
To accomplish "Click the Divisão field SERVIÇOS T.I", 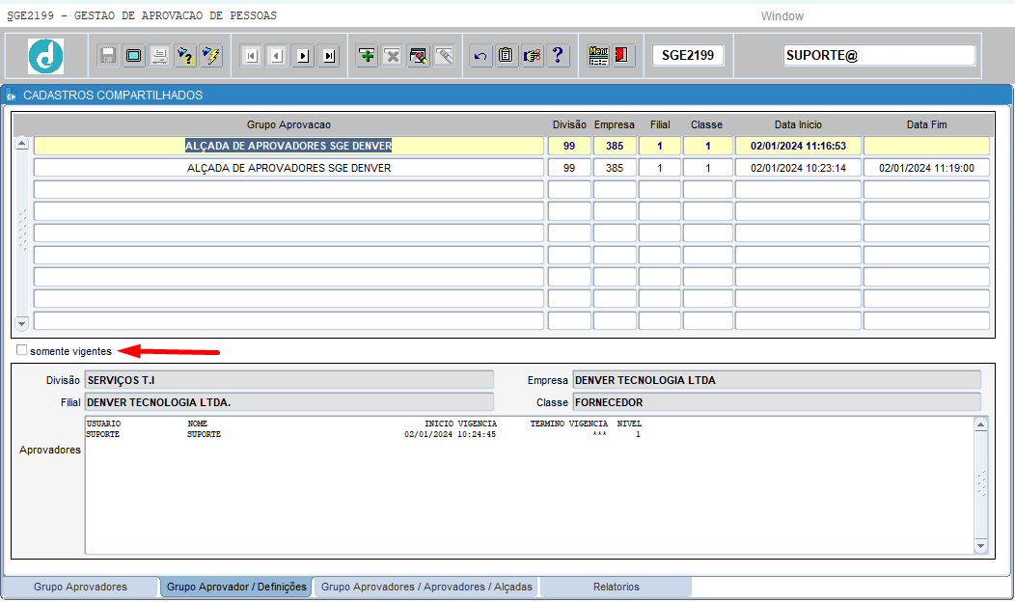I will click(x=288, y=380).
